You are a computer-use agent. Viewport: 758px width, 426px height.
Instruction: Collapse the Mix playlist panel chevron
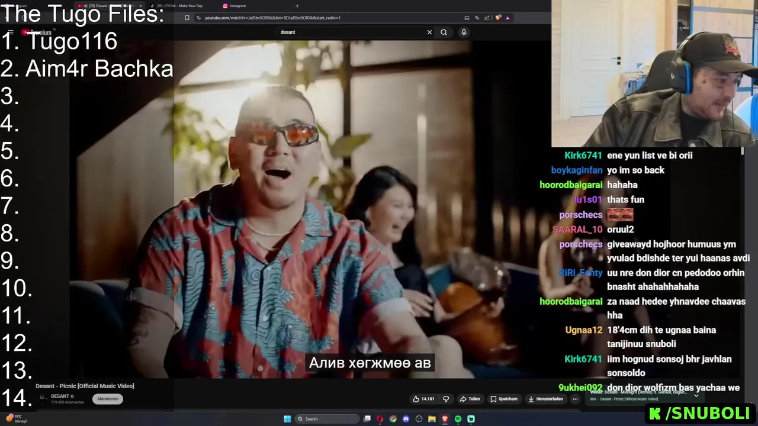coord(696,395)
